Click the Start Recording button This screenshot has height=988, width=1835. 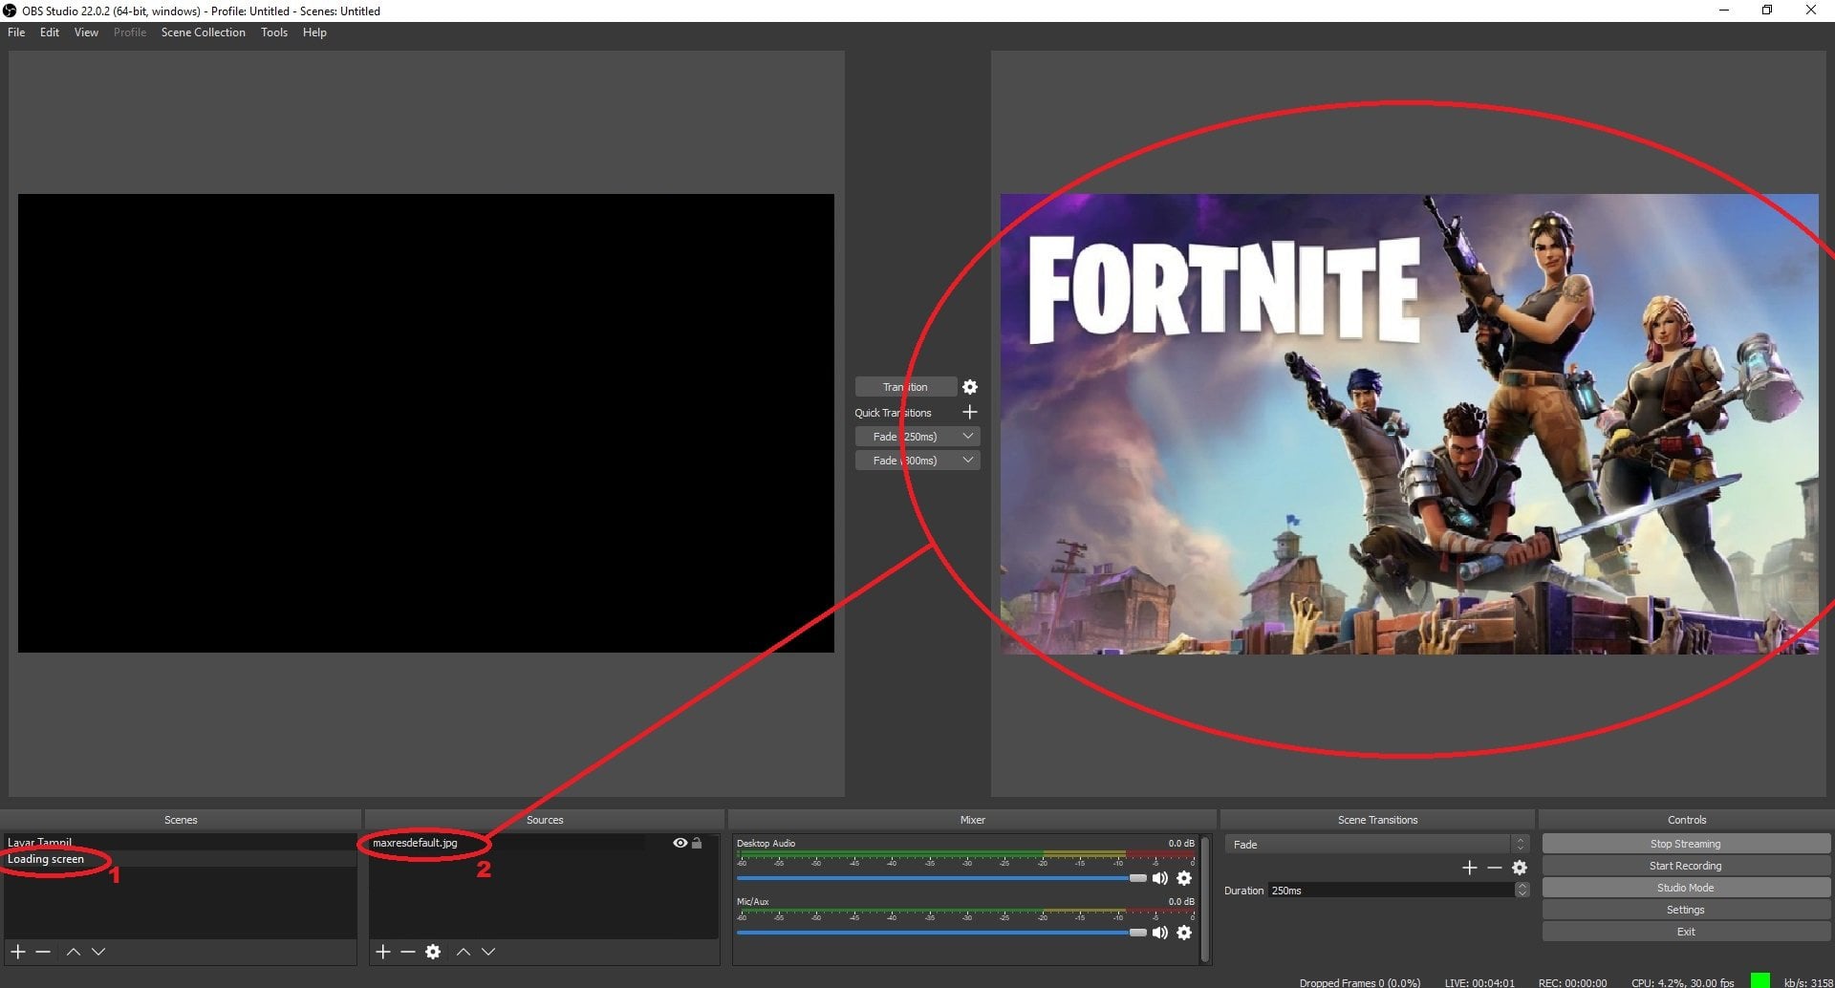(1685, 866)
